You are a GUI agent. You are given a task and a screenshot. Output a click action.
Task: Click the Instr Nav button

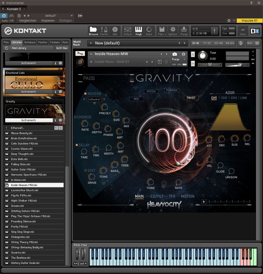click(x=62, y=48)
